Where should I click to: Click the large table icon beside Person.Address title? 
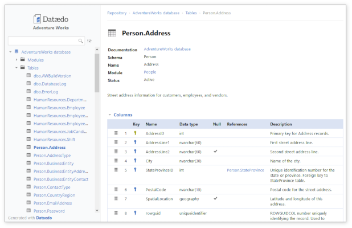(x=112, y=33)
